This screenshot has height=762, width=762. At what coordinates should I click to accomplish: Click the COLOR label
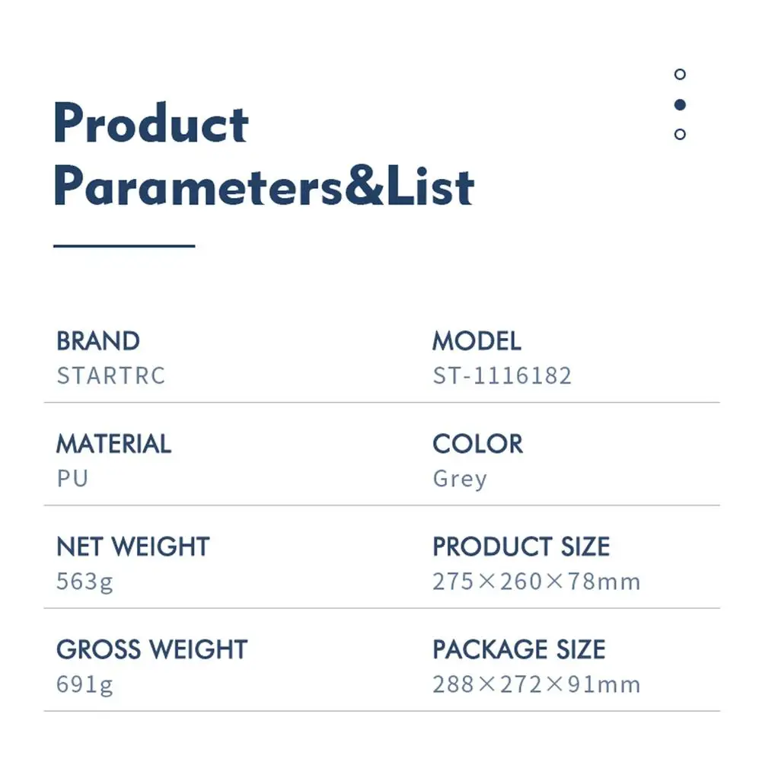click(478, 444)
